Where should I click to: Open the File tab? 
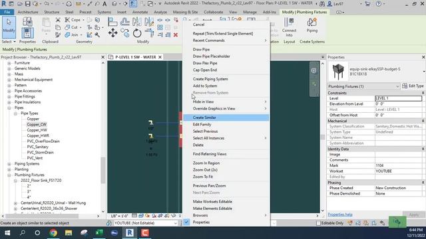coord(7,12)
